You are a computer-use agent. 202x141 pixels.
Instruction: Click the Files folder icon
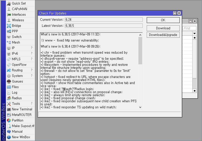(9, 87)
